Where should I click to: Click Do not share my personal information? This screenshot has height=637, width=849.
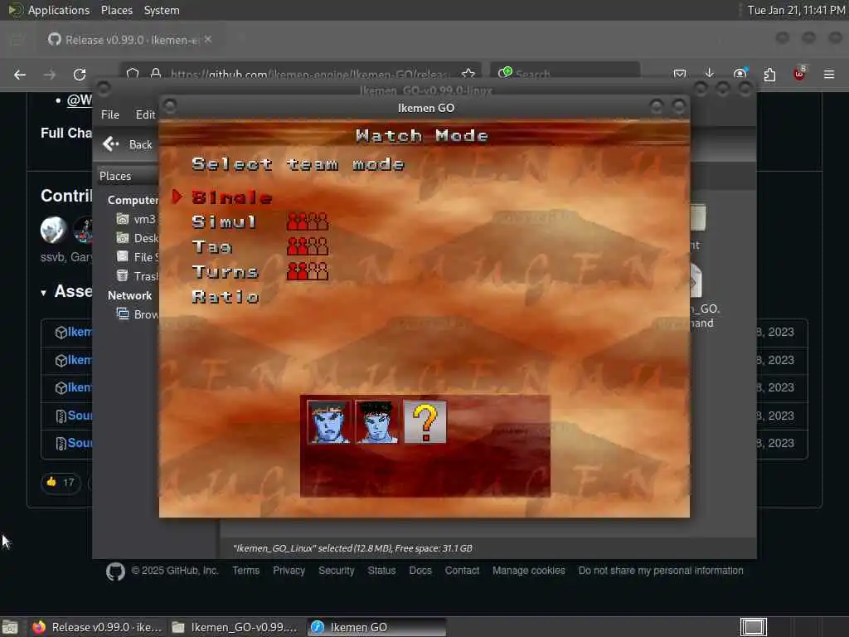click(661, 571)
